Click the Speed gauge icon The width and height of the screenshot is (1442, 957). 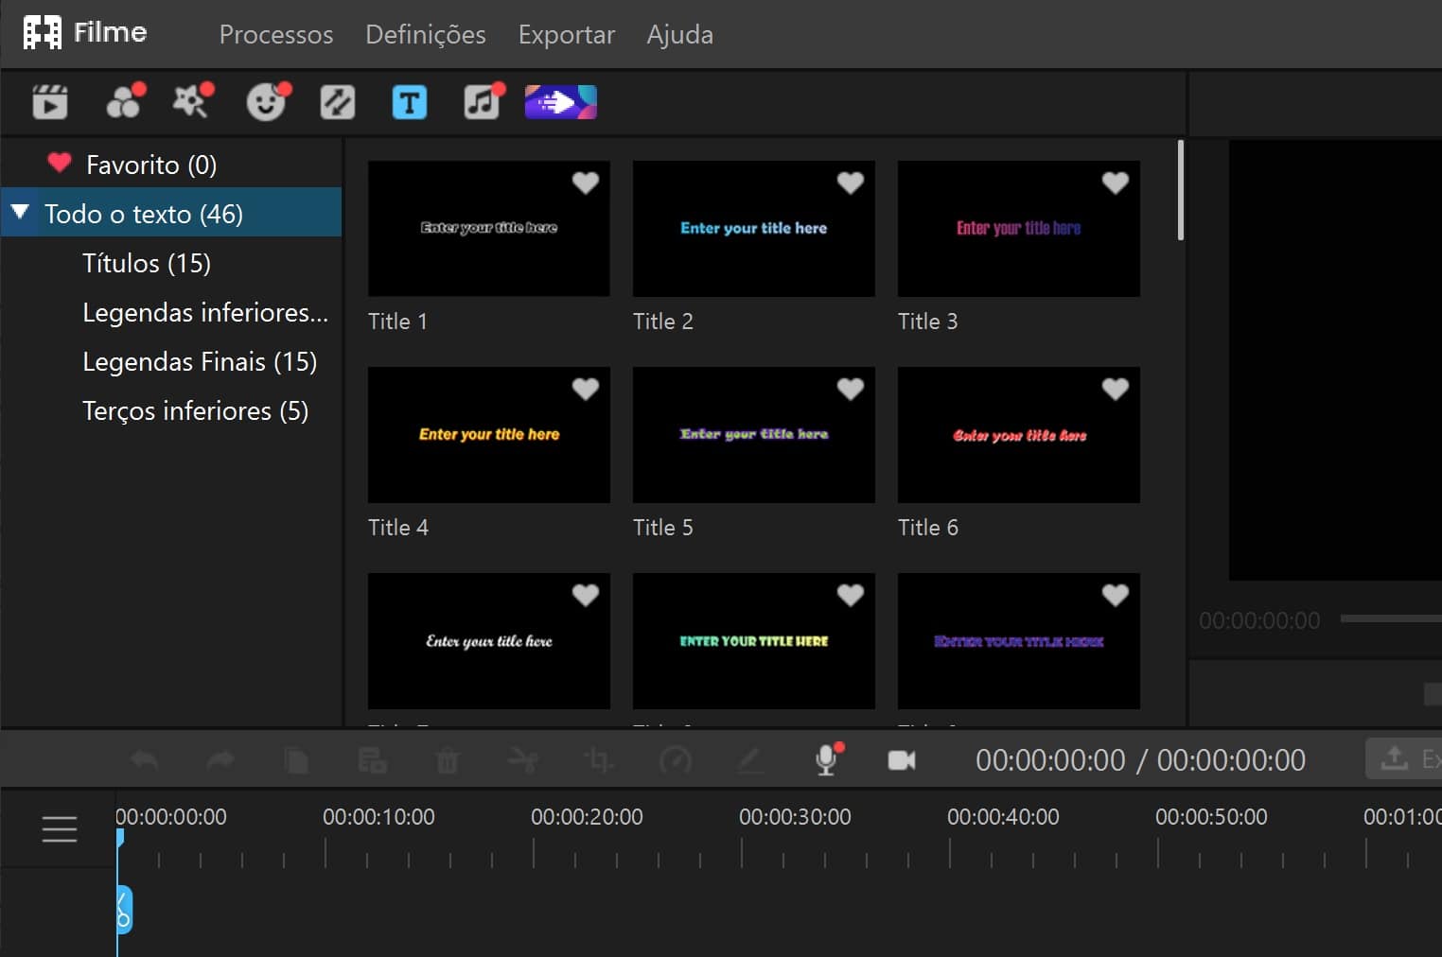[676, 760]
